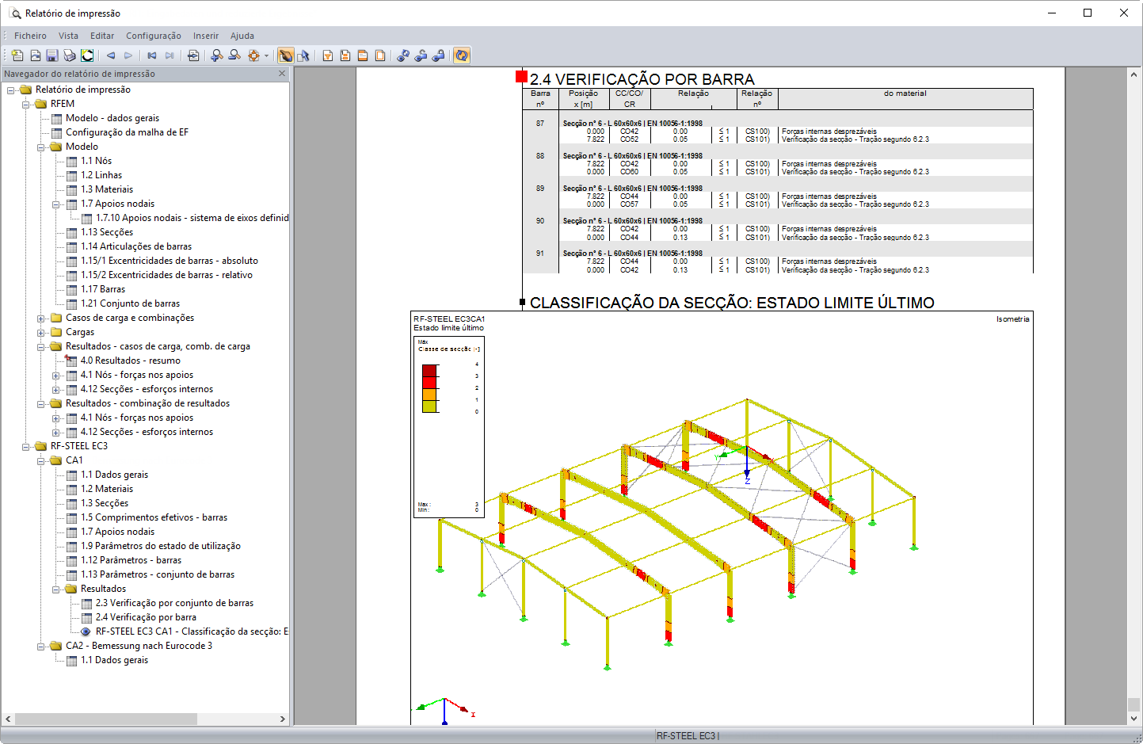Collapse the RF-STEEL EC3 node
The image size is (1143, 744).
point(26,446)
